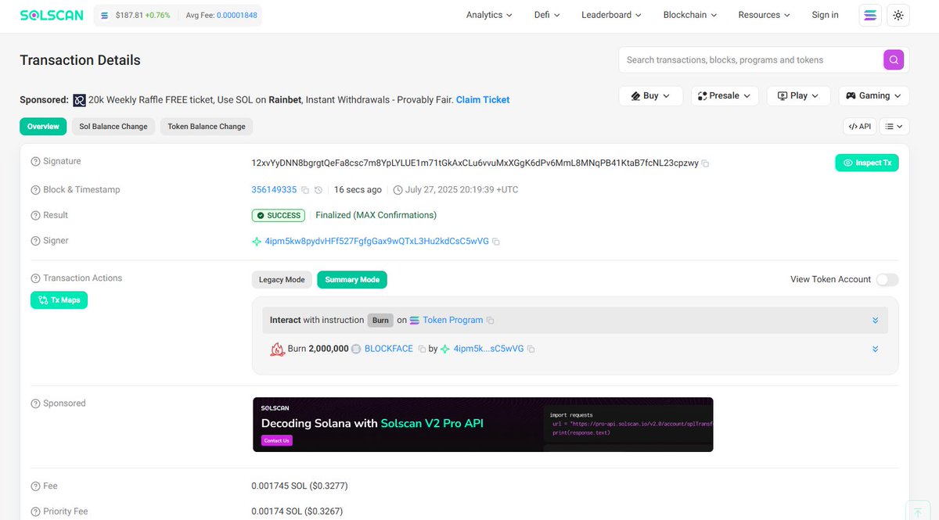Copy the transaction signature
Screen dimensions: 939x520
pyautogui.click(x=705, y=163)
